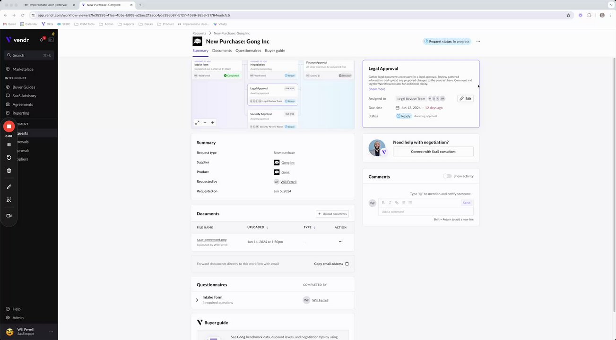This screenshot has height=340, width=616.
Task: Restart the recording with the circular arrow
Action: 9,157
